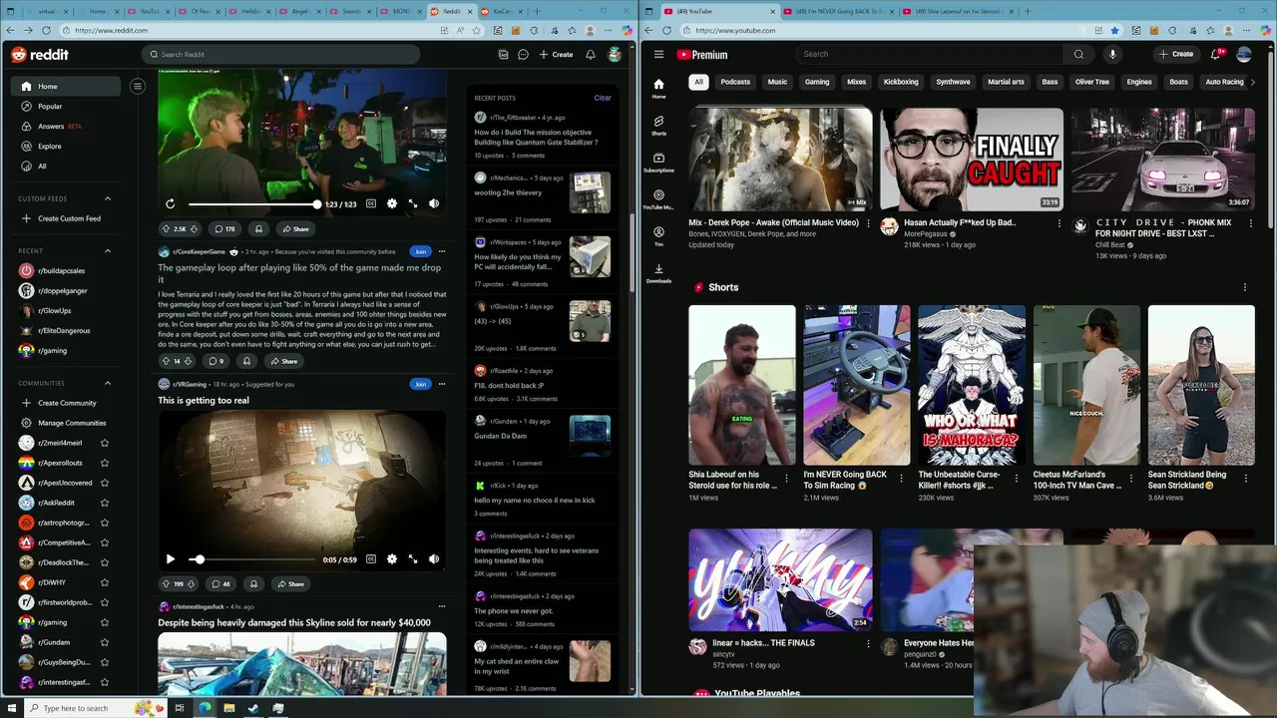Open options for Sean Strickland short
1277x718 pixels.
(1246, 479)
